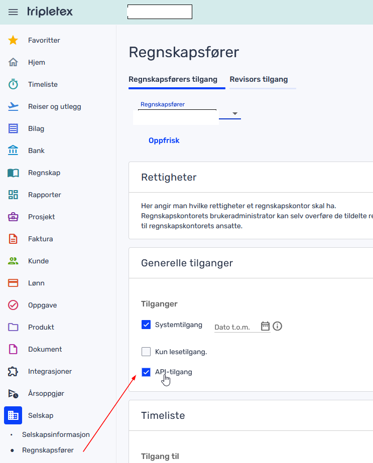373x463 pixels.
Task: Click the Integrasjoner puzzle piece icon
Action: click(13, 371)
